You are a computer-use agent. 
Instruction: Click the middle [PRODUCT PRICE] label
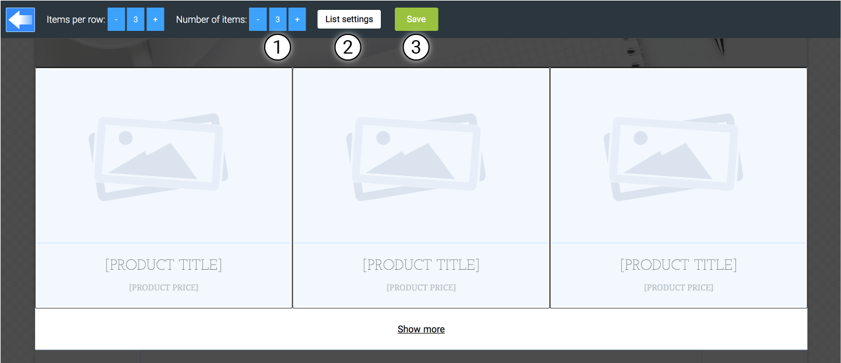click(421, 288)
